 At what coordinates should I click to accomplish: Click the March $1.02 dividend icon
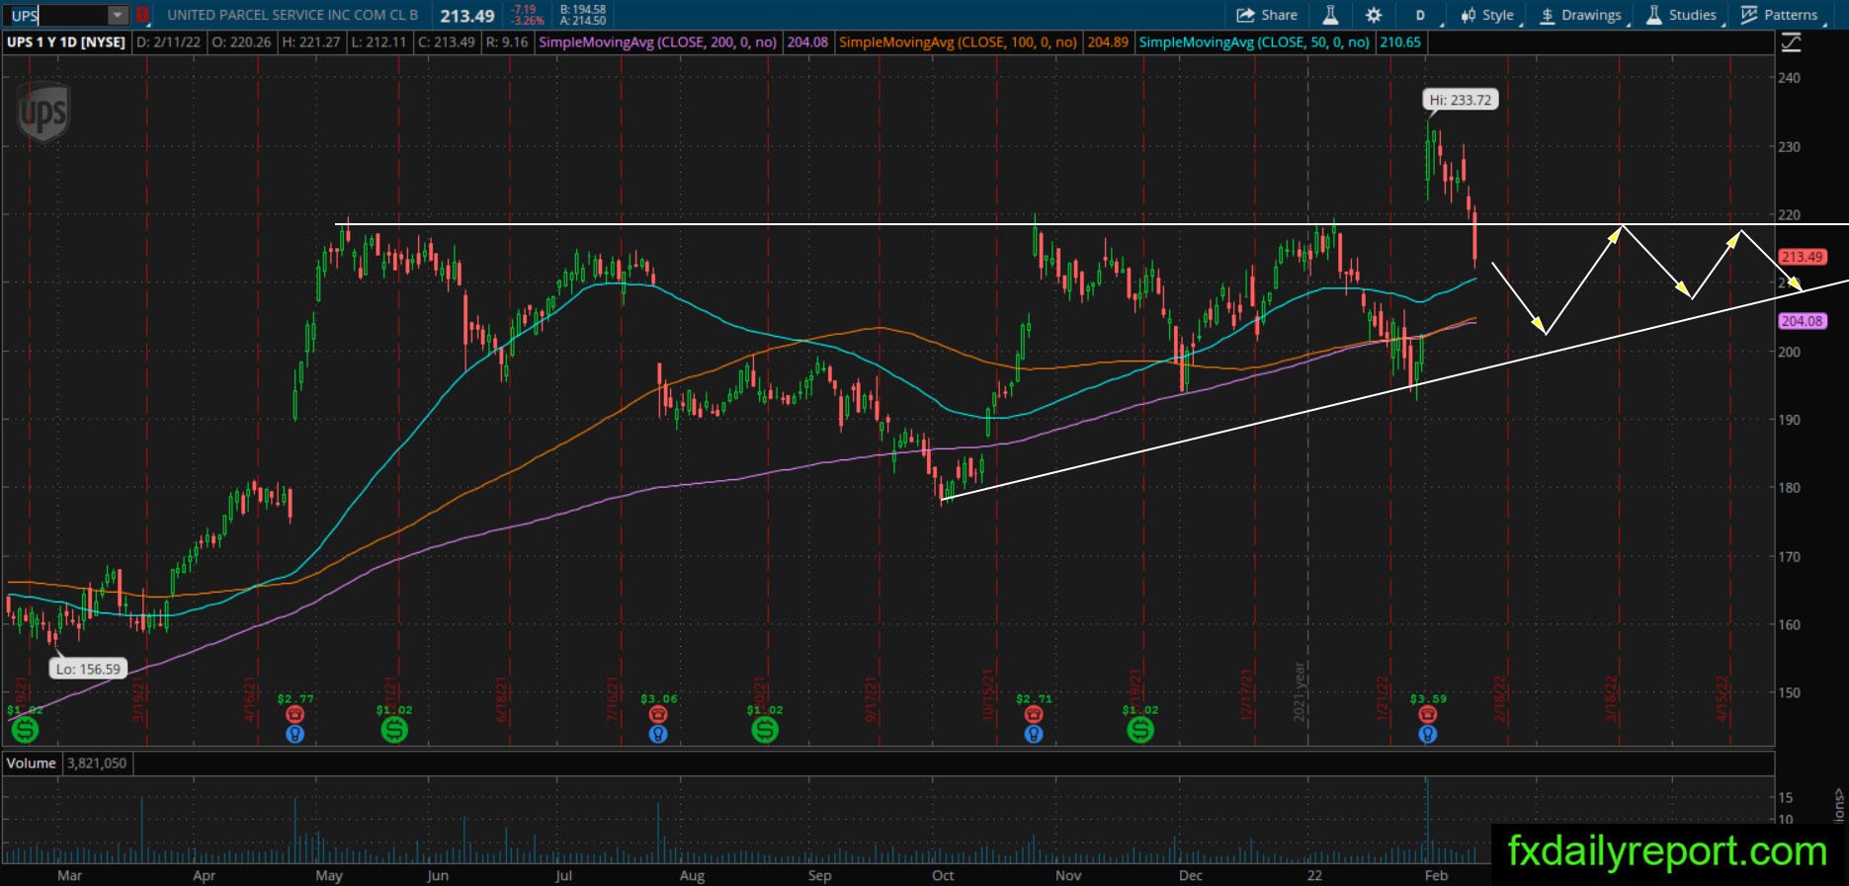point(25,730)
